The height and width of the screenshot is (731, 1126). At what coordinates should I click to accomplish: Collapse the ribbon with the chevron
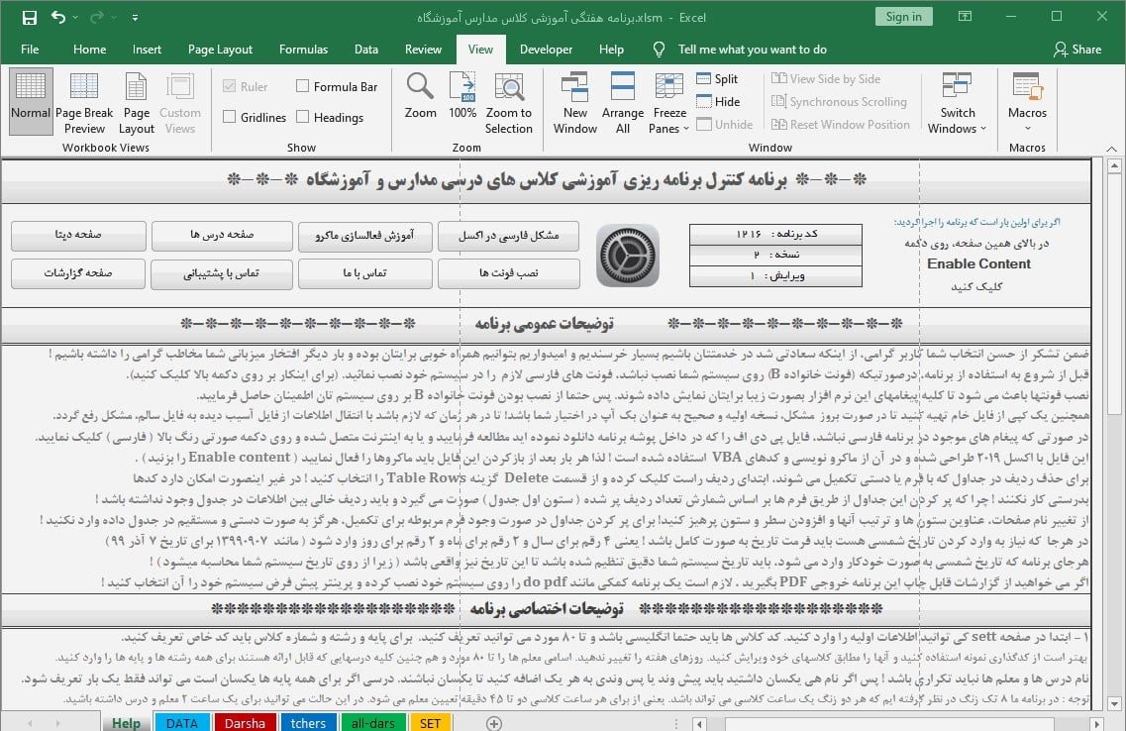pyautogui.click(x=1111, y=149)
